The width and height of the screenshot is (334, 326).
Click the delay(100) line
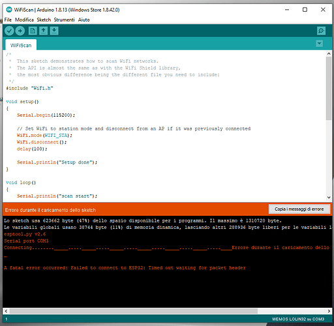point(32,149)
